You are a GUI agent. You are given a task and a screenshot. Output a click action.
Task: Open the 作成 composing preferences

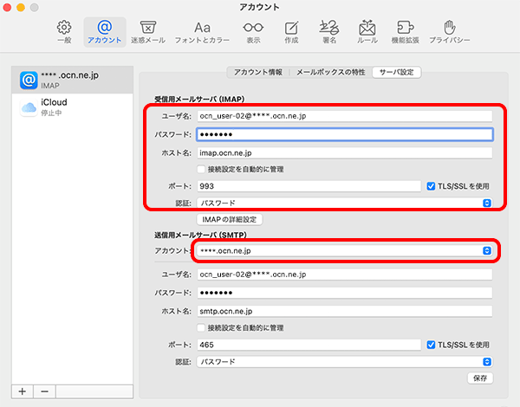[x=291, y=32]
